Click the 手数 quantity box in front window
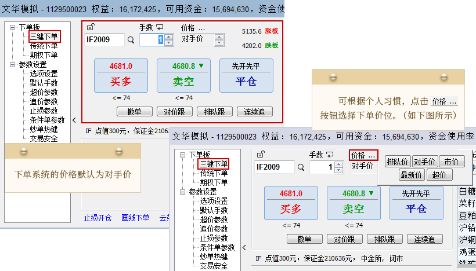 tap(322, 167)
